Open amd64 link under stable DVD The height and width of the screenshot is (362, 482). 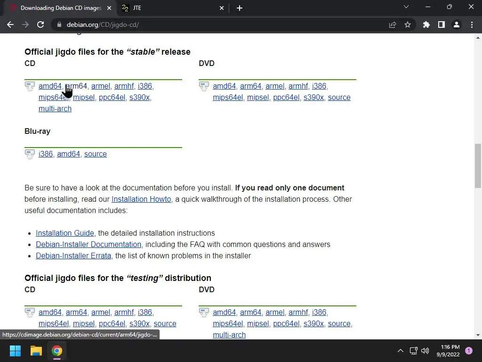click(x=225, y=86)
